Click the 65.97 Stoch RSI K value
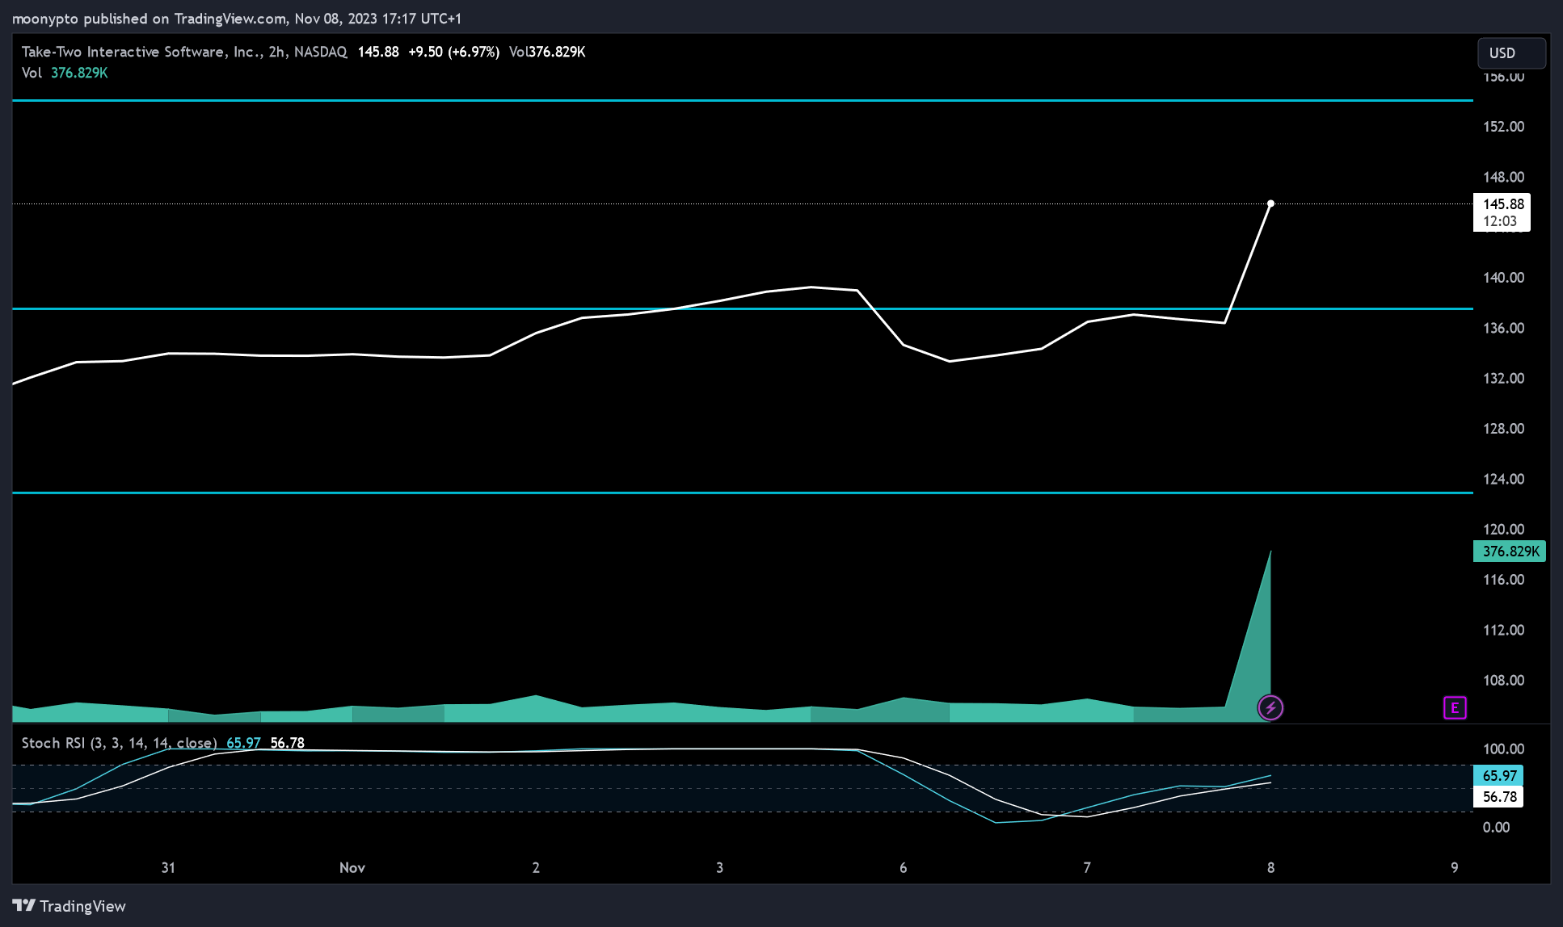1563x927 pixels. tap(243, 743)
